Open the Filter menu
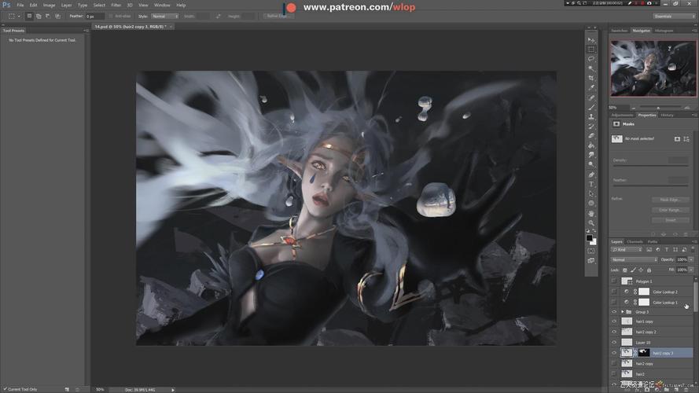Viewport: 699px width, 393px height. (x=116, y=5)
